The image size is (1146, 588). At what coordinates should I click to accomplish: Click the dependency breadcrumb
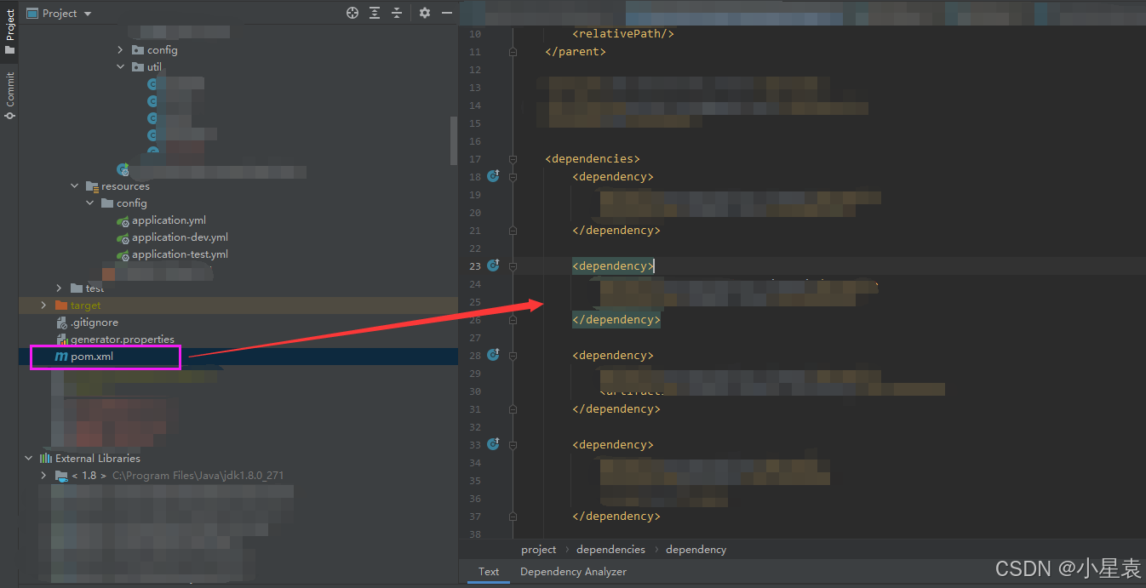click(x=696, y=550)
